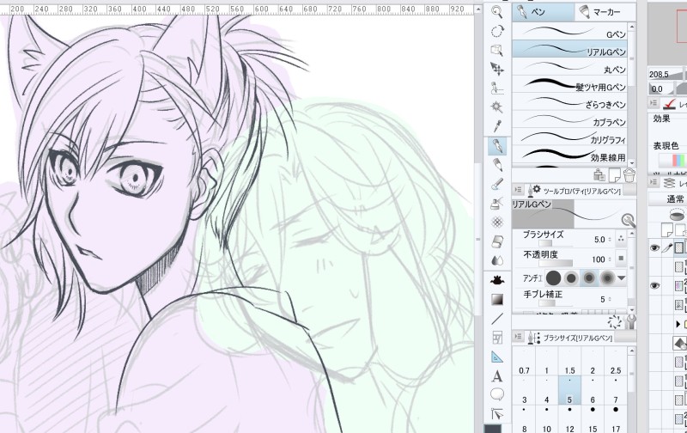This screenshot has width=687, height=433.
Task: Open the layer property panel menu button
Action: tap(654, 103)
